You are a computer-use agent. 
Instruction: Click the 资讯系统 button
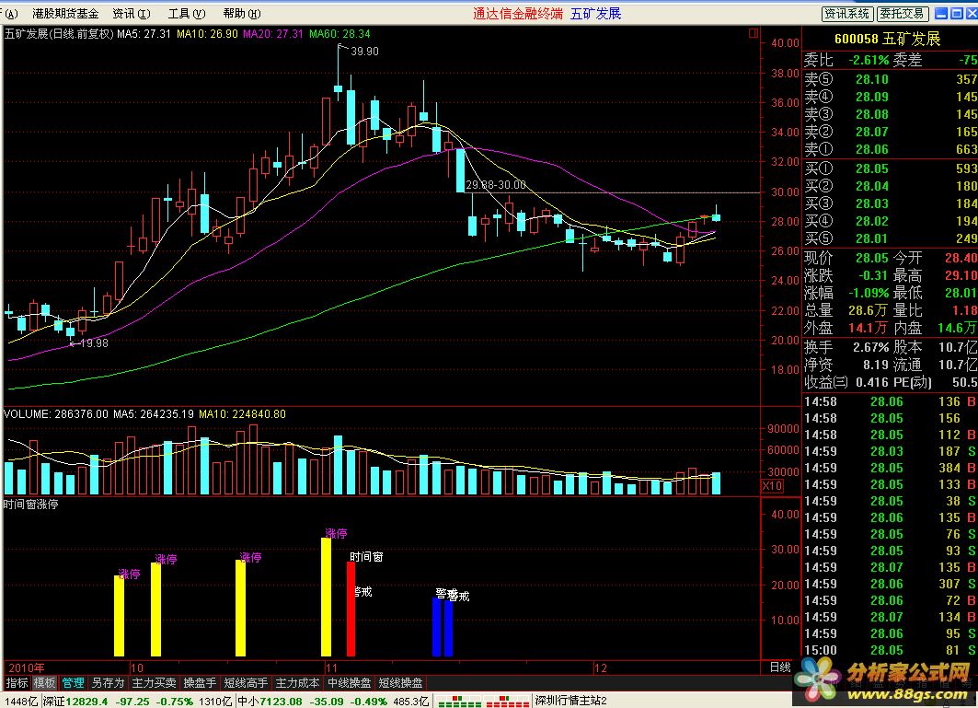(x=847, y=13)
